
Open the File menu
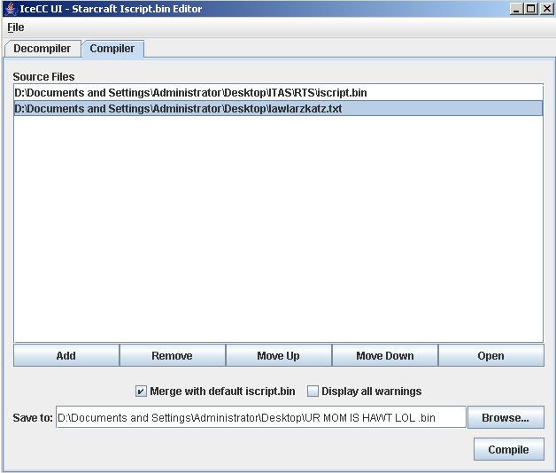tap(16, 27)
